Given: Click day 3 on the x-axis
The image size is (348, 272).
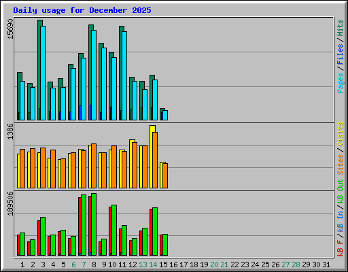Looking at the screenshot, I should [x=43, y=265].
